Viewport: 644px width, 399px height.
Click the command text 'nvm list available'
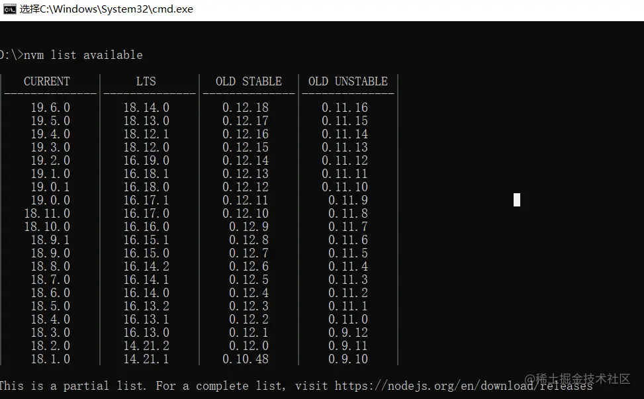tap(83, 55)
